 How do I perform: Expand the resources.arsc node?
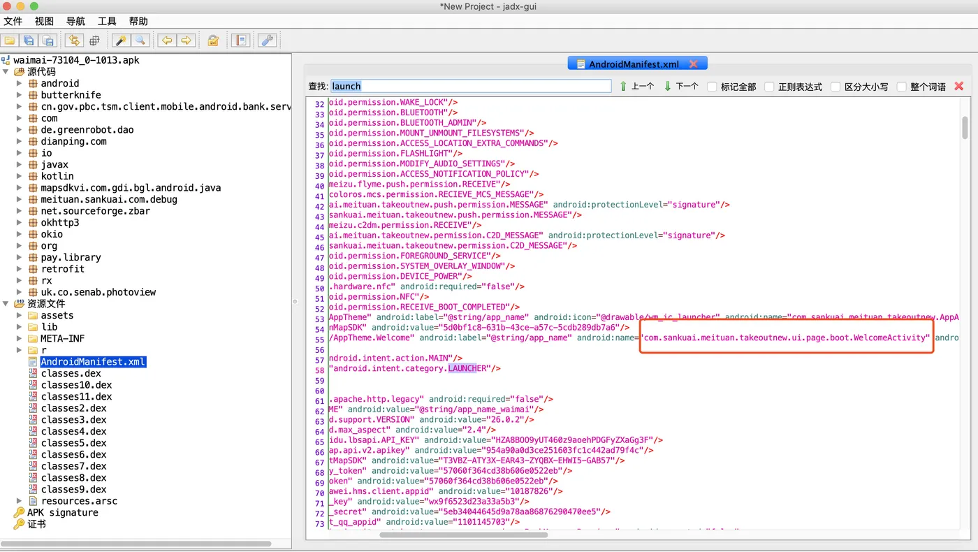click(19, 501)
